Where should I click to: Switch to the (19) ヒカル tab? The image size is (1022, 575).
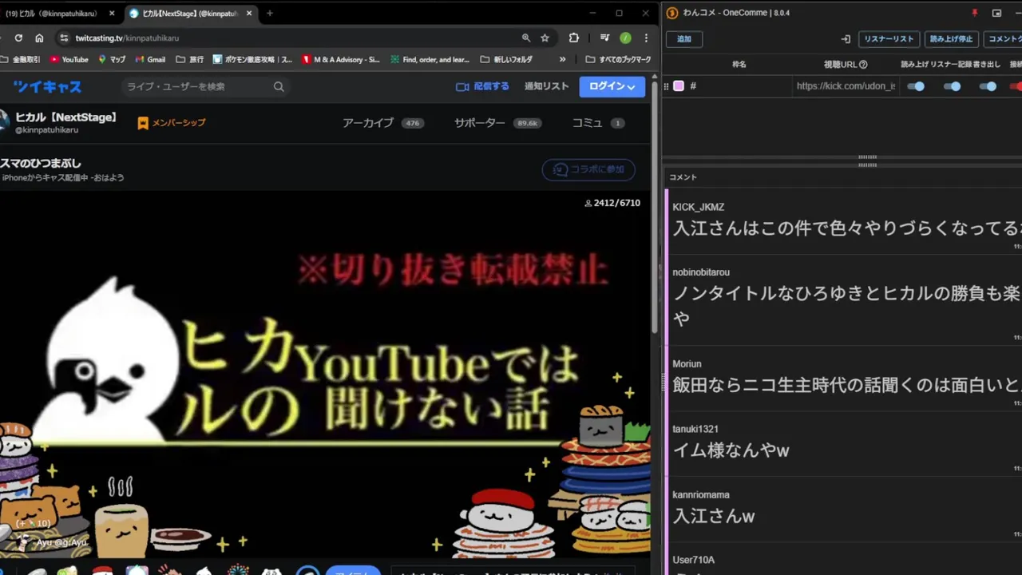[51, 13]
